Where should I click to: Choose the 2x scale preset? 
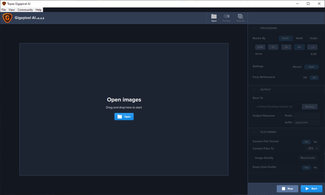pyautogui.click(x=273, y=47)
